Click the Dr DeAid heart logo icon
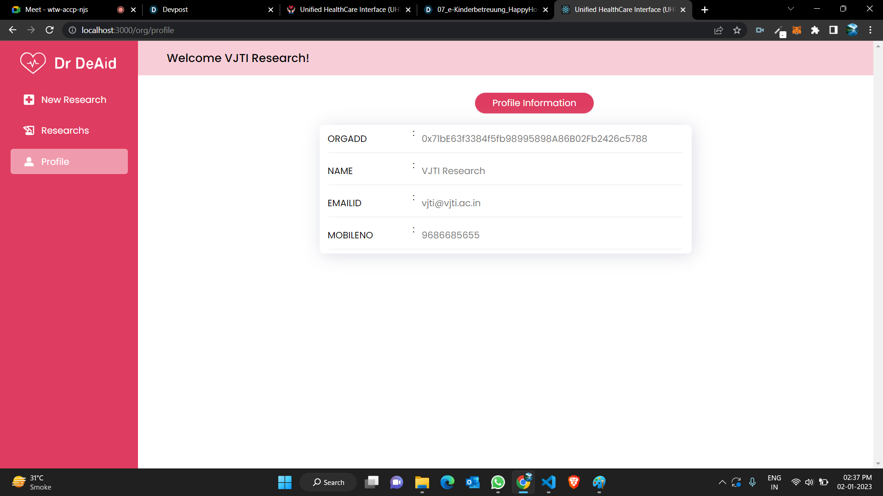The image size is (883, 496). point(33,63)
